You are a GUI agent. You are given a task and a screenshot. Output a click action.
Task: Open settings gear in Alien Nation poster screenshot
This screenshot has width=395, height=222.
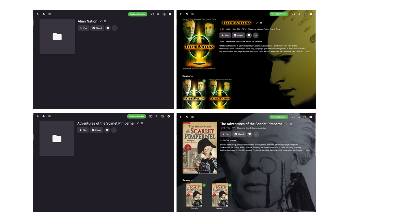[x=311, y=14]
